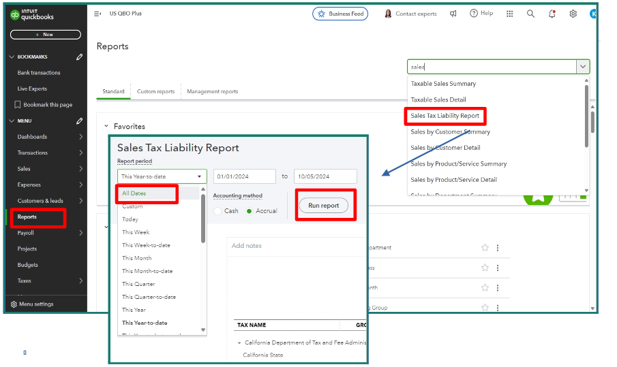The height and width of the screenshot is (367, 617).
Task: Open the apps grid icon
Action: [509, 14]
